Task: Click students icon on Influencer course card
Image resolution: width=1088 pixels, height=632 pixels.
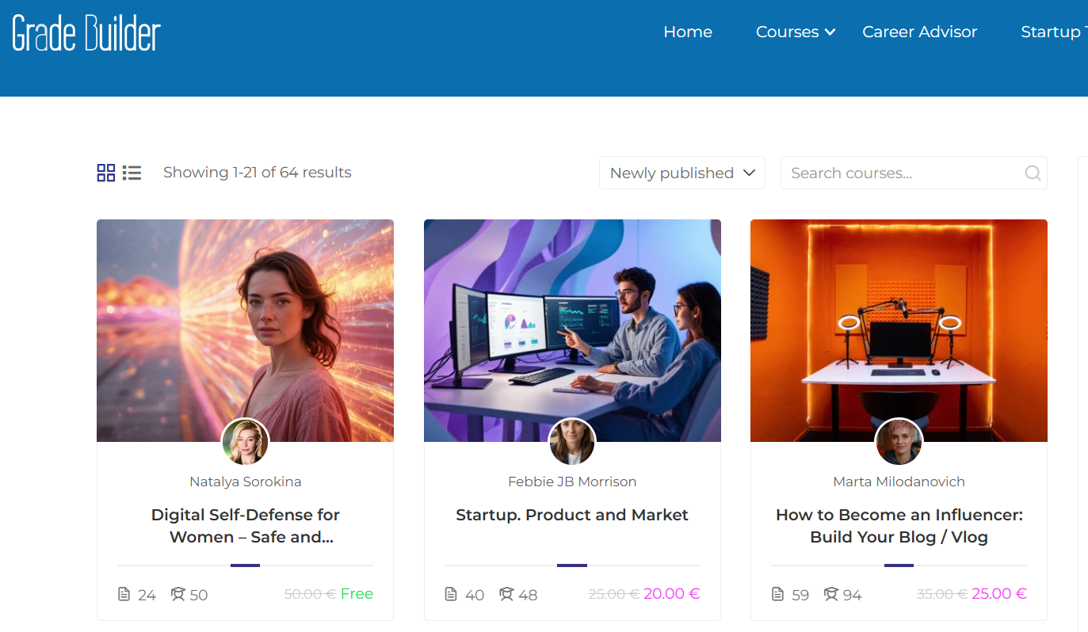Action: pyautogui.click(x=832, y=594)
